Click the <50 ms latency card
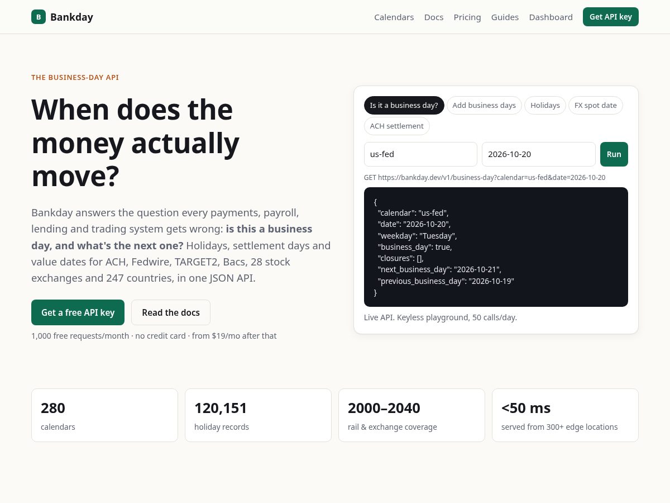Image resolution: width=670 pixels, height=503 pixels. point(565,415)
